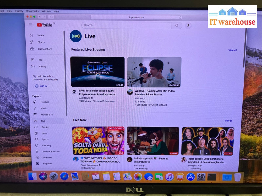
Task: Click View all next to Live Now
Action: 228,121
